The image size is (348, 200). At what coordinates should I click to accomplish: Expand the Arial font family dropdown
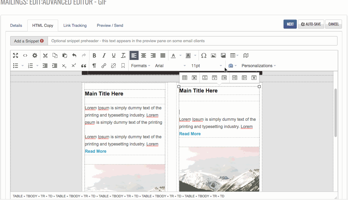pos(170,66)
